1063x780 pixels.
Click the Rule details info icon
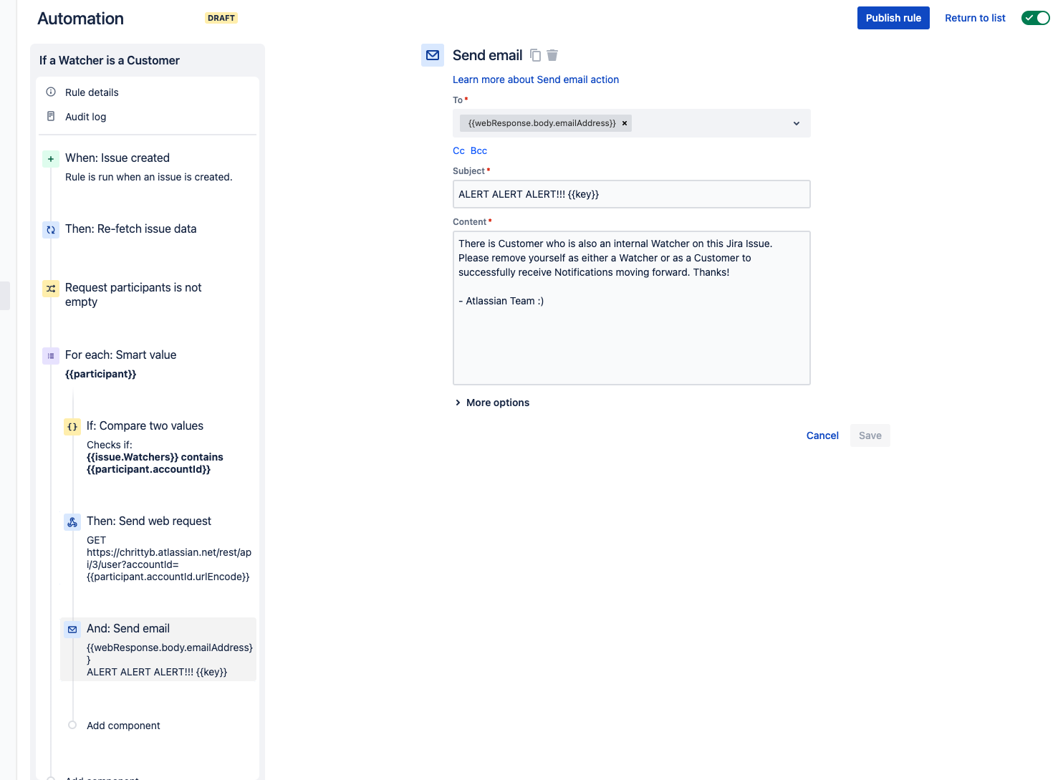coord(51,92)
